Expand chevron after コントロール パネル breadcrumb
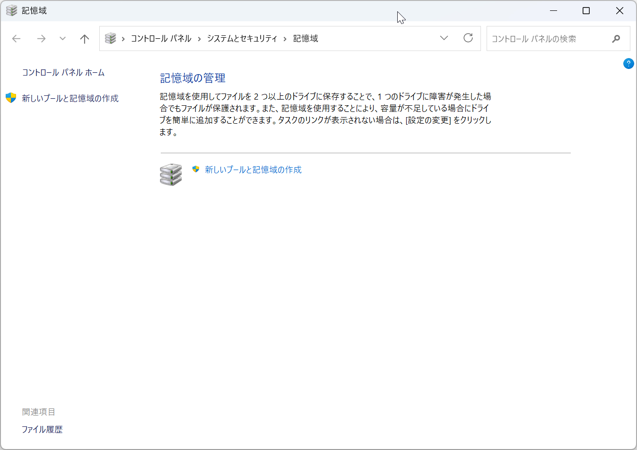The width and height of the screenshot is (637, 450). click(x=199, y=39)
